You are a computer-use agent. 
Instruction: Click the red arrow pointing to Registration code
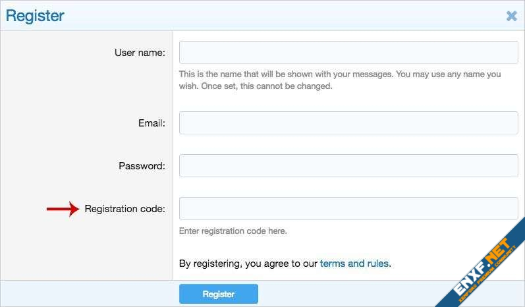point(63,209)
